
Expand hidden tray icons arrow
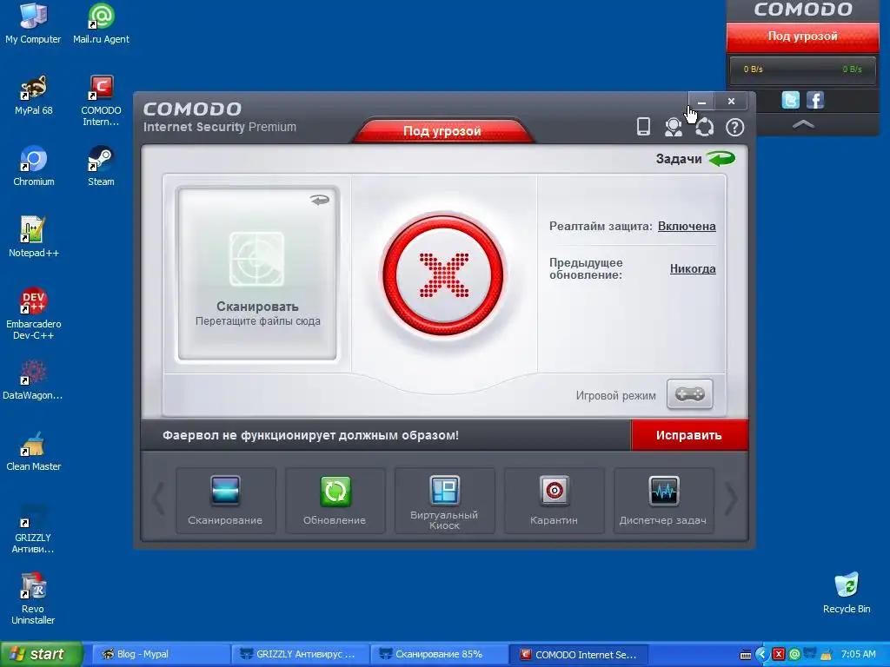[x=761, y=655]
